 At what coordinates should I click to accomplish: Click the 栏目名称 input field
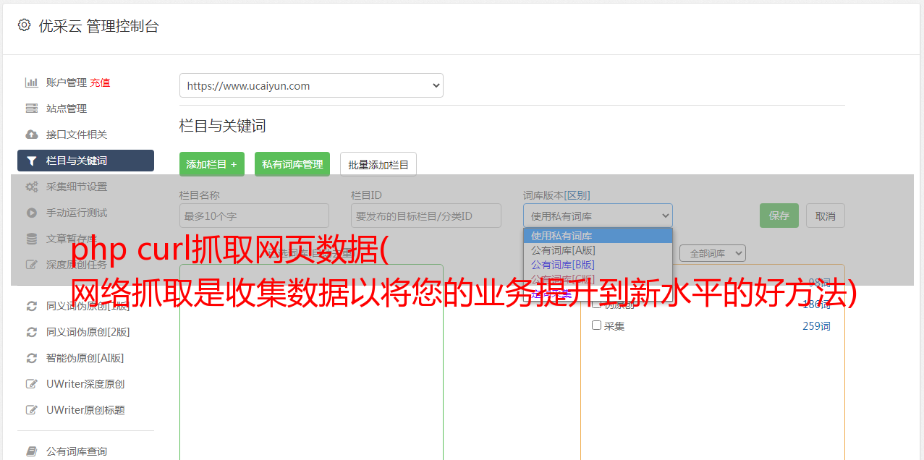[x=254, y=216]
